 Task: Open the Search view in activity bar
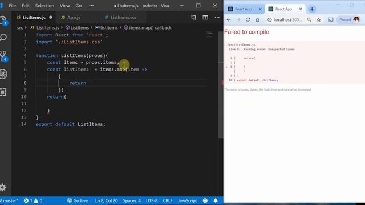click(x=3, y=37)
